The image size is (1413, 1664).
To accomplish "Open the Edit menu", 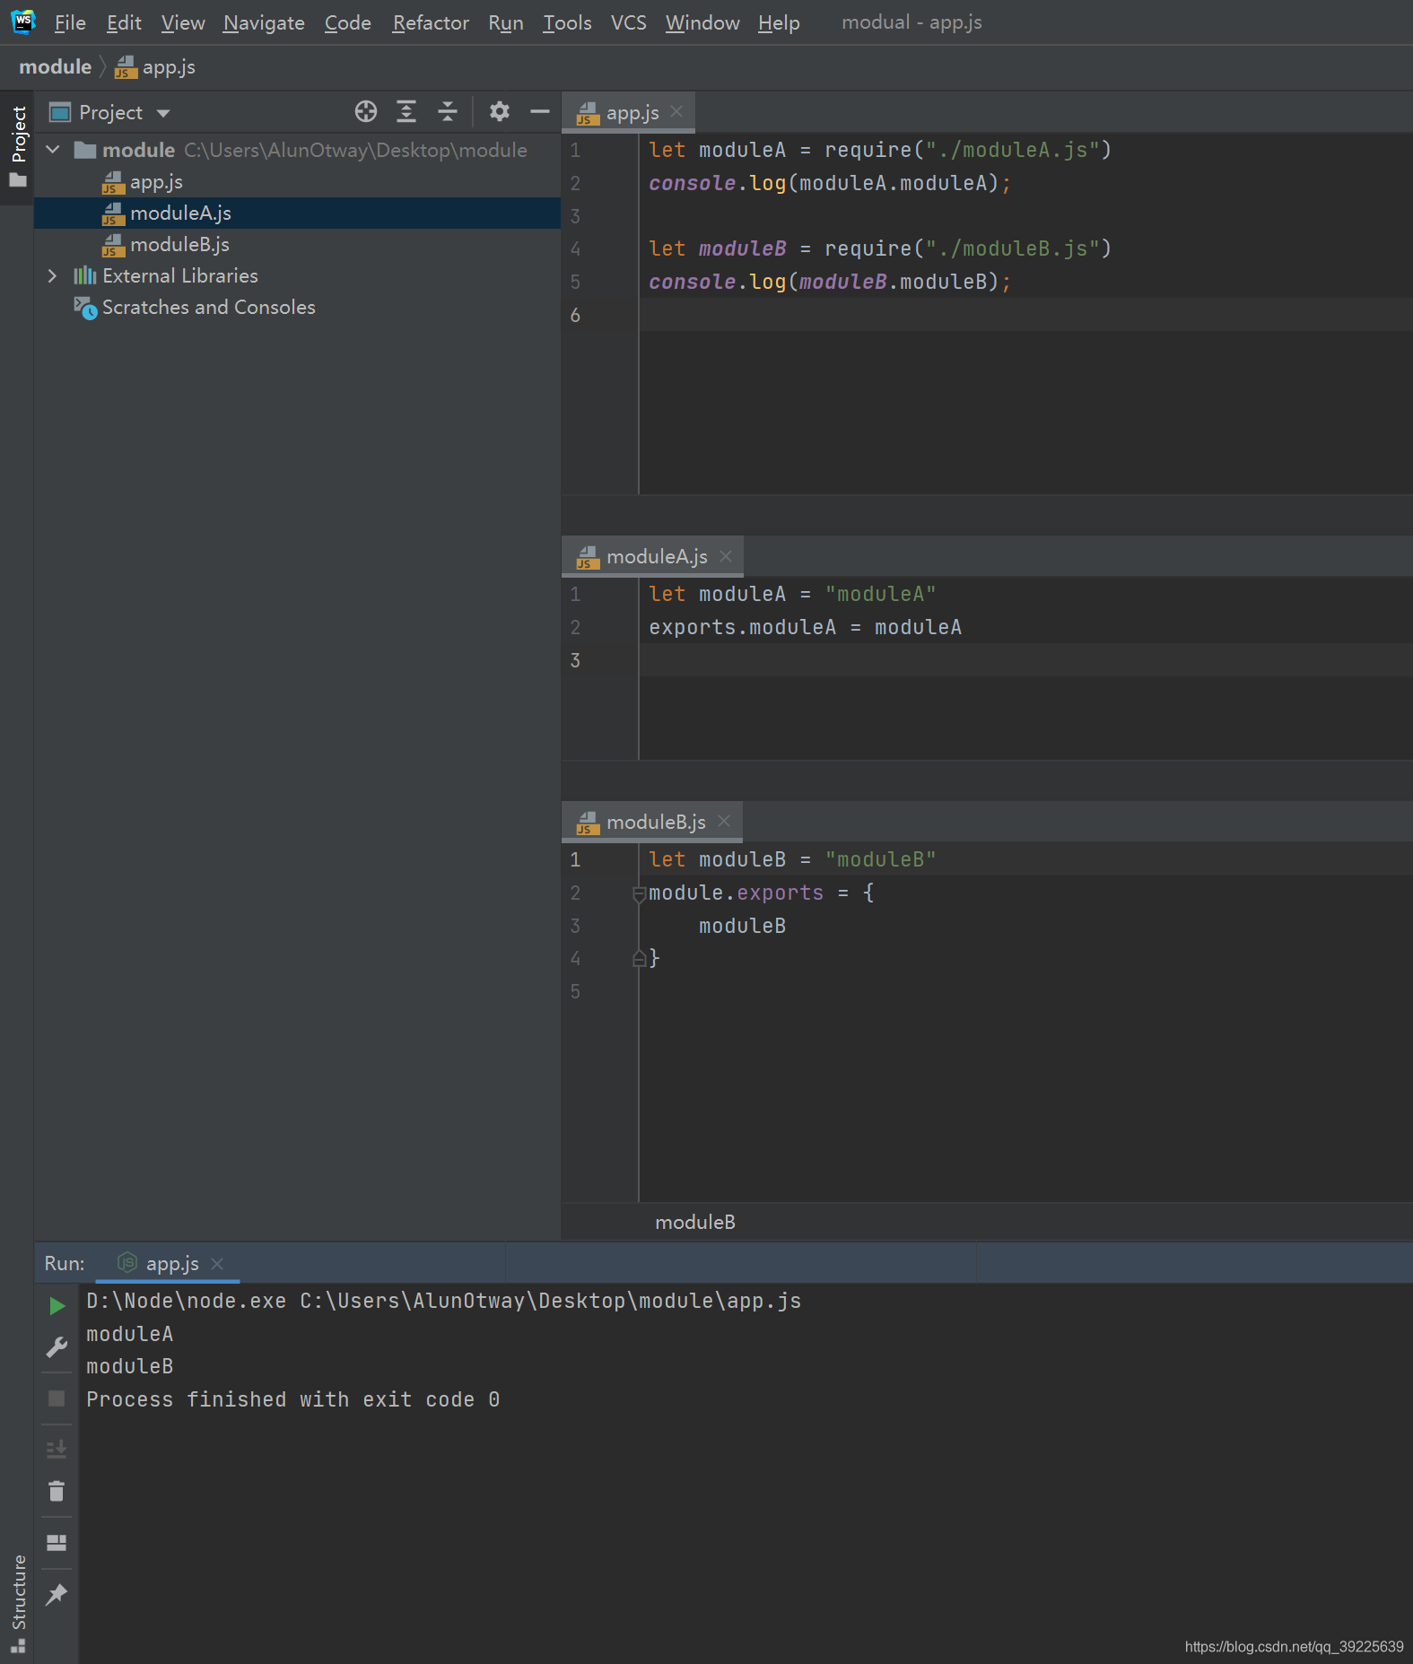I will [x=124, y=22].
